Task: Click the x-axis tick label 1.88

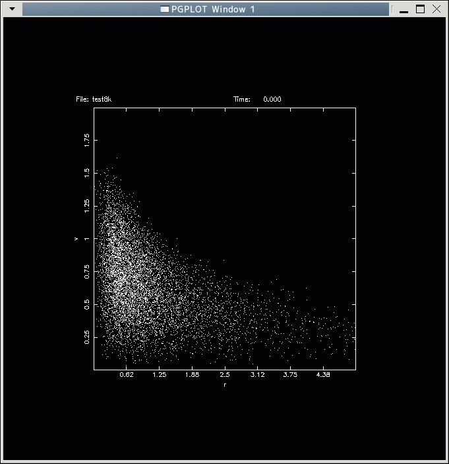Action: pyautogui.click(x=192, y=375)
